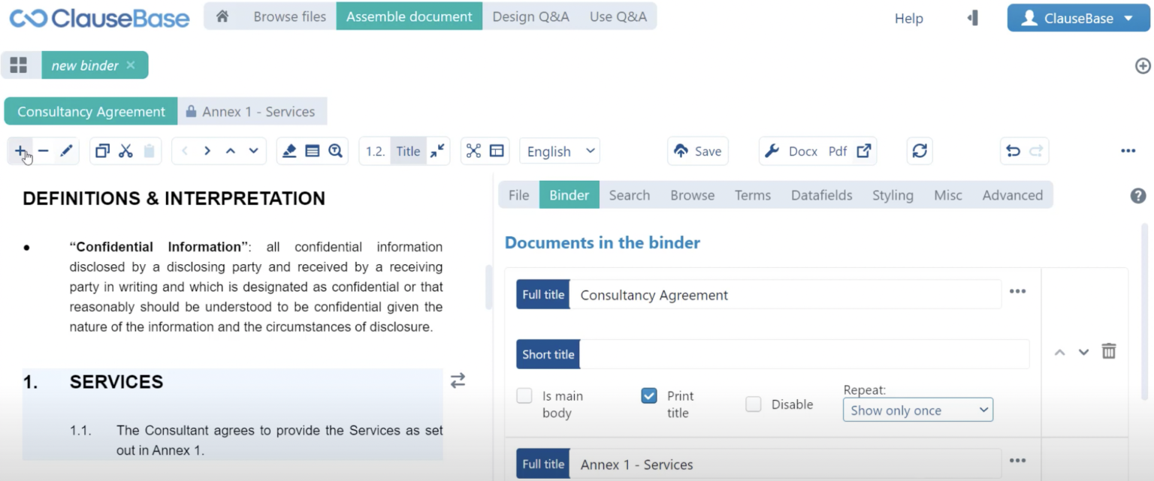The height and width of the screenshot is (481, 1154).
Task: Tick the Disable checkbox
Action: click(753, 404)
